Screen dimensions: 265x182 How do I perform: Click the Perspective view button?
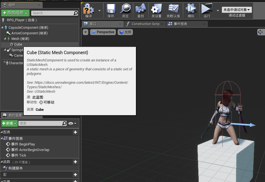tap(103, 32)
